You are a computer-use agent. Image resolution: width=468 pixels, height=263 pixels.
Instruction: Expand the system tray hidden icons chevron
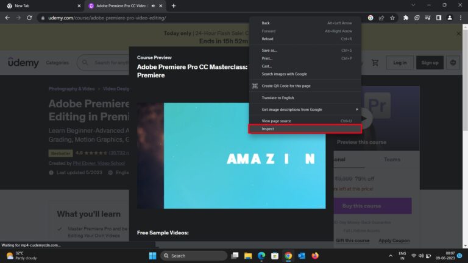[391, 256]
